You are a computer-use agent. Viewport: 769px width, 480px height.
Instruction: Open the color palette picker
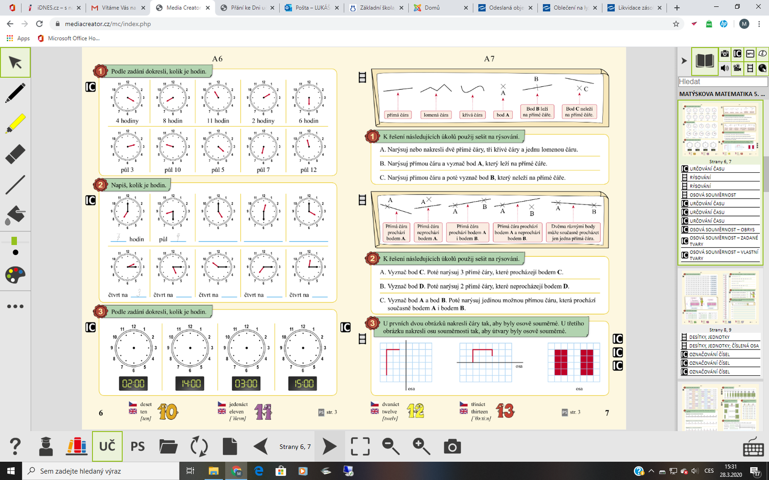[15, 275]
